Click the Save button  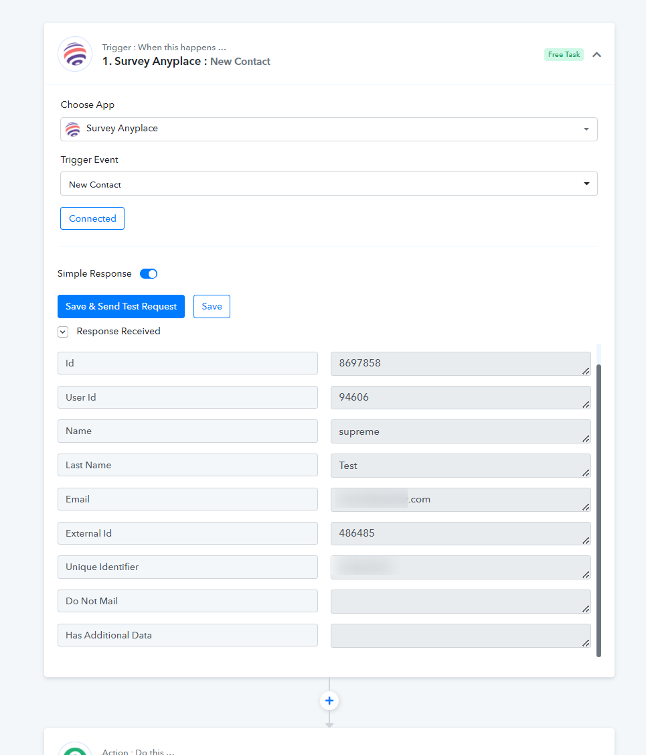(x=212, y=306)
